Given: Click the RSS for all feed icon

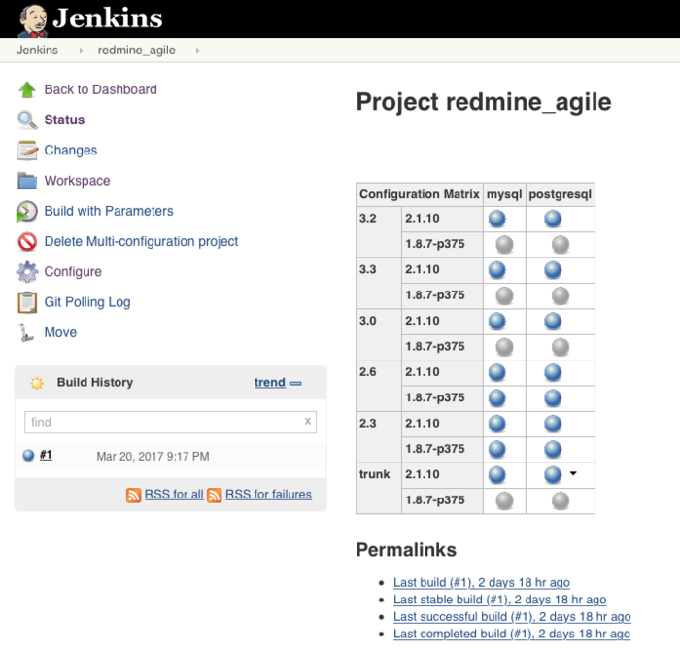Looking at the screenshot, I should [134, 495].
